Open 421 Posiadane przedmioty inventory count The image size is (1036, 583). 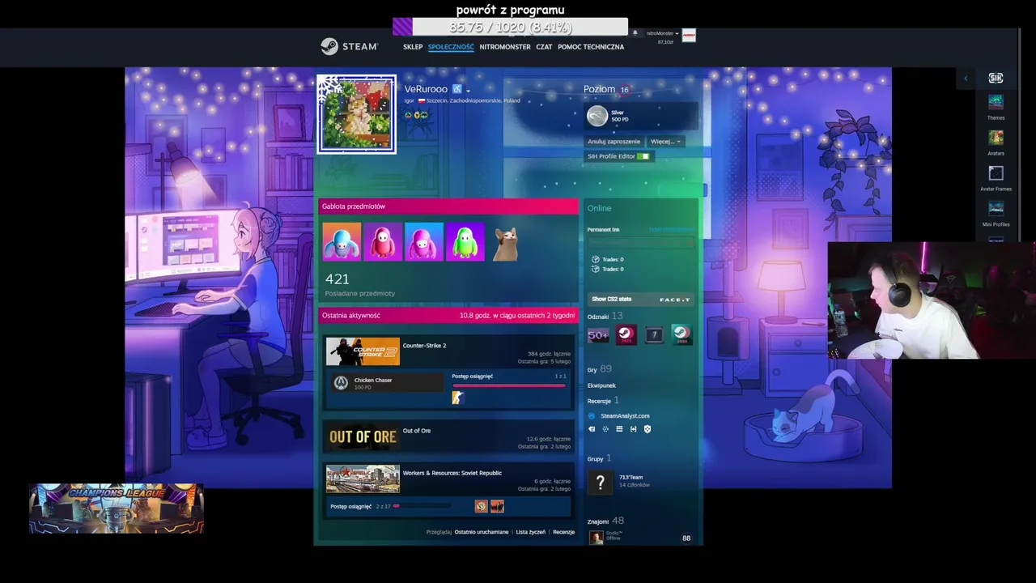[x=360, y=284]
